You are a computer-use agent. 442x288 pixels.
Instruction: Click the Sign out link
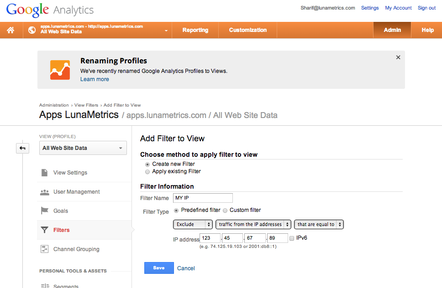[426, 8]
